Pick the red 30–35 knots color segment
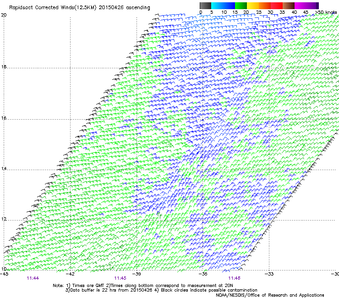Screen dimensions: 339x298 pos(277,6)
